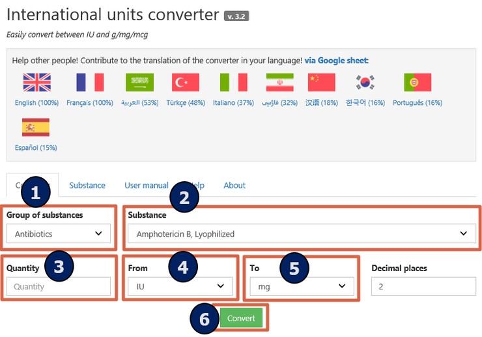Click into the Quantity input field
482x337 pixels.
[59, 287]
